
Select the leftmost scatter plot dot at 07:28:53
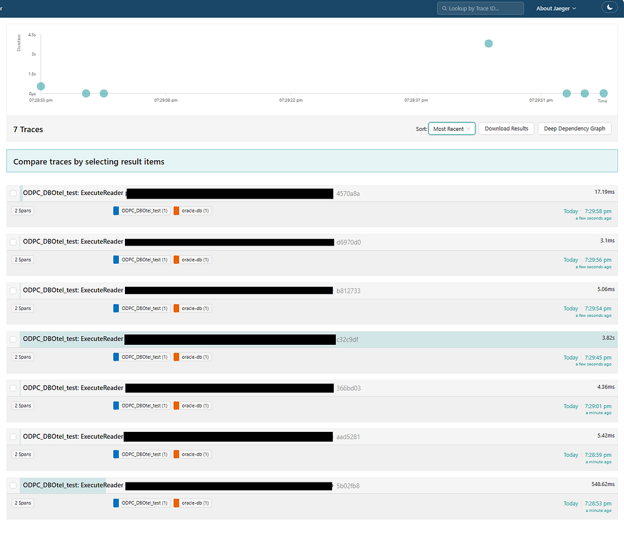41,86
